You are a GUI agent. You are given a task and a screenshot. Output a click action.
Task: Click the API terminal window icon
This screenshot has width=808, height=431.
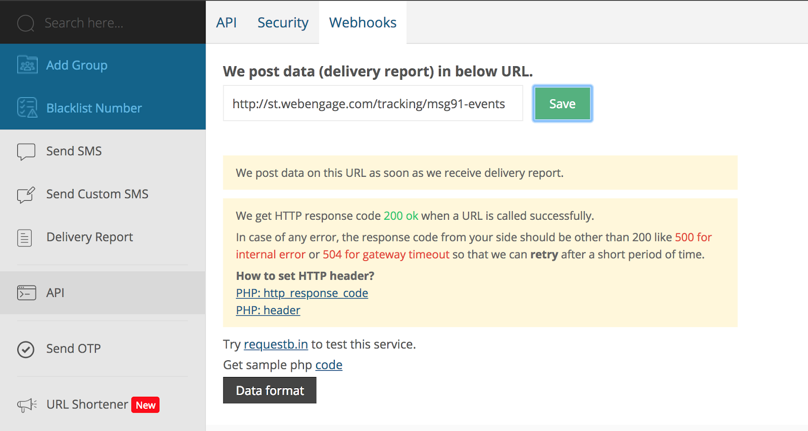coord(27,293)
